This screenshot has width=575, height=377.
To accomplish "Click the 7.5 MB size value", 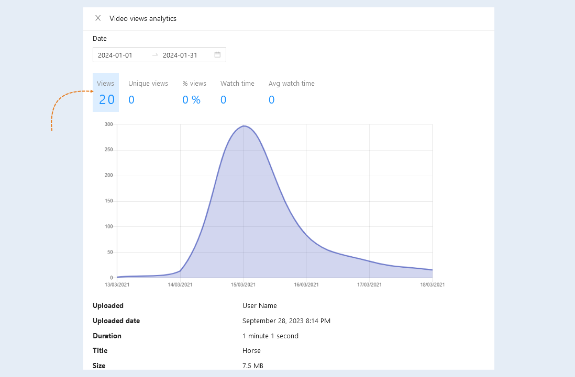I will click(x=252, y=365).
